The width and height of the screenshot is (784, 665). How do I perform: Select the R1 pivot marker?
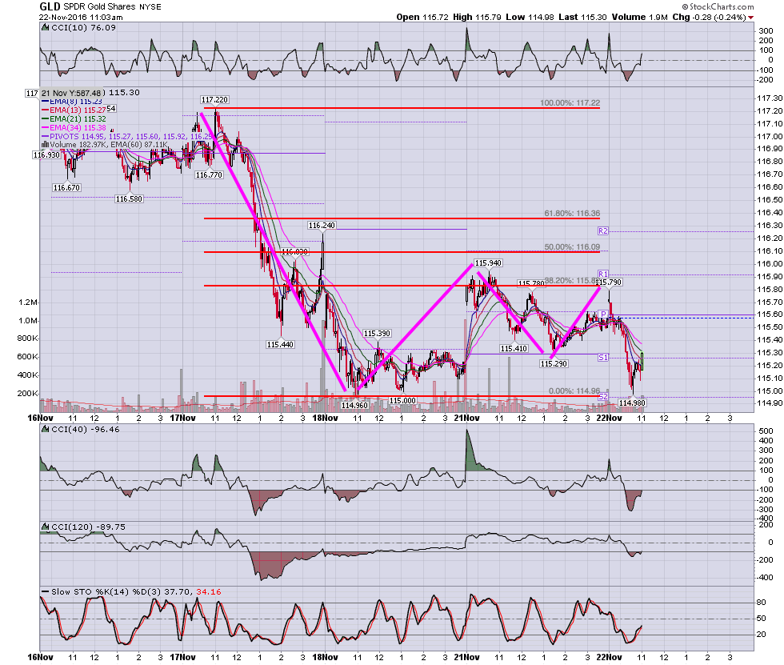coord(603,274)
